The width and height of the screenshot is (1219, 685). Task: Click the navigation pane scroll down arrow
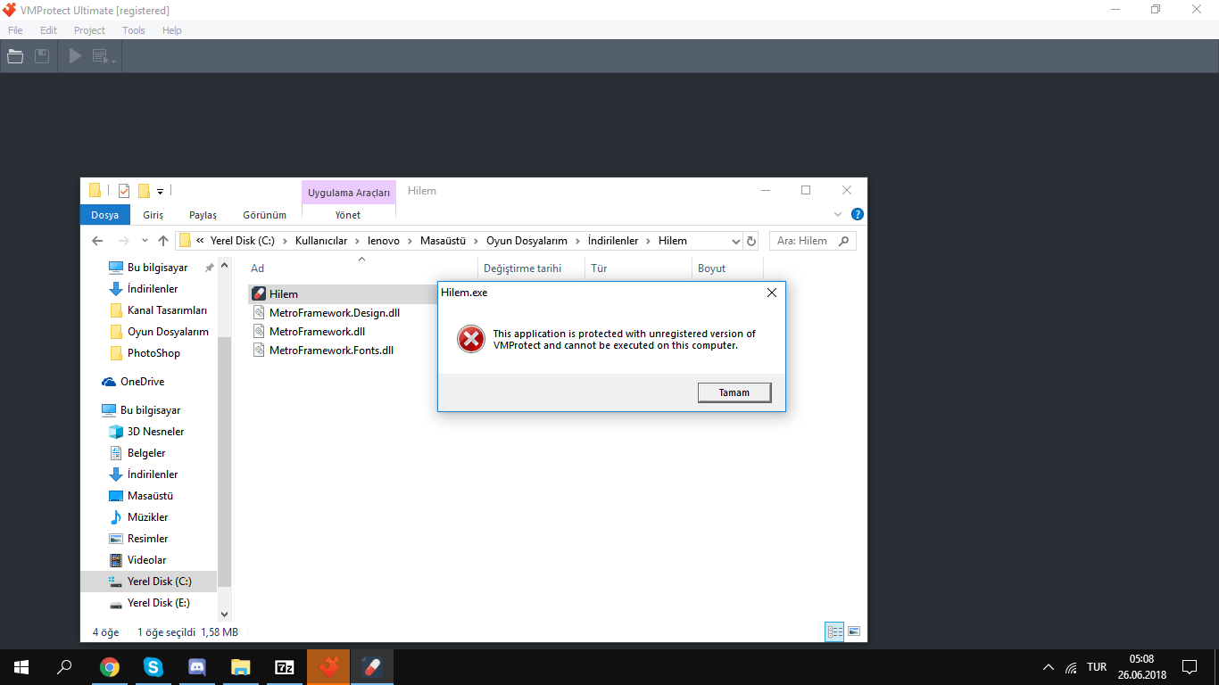coord(224,615)
